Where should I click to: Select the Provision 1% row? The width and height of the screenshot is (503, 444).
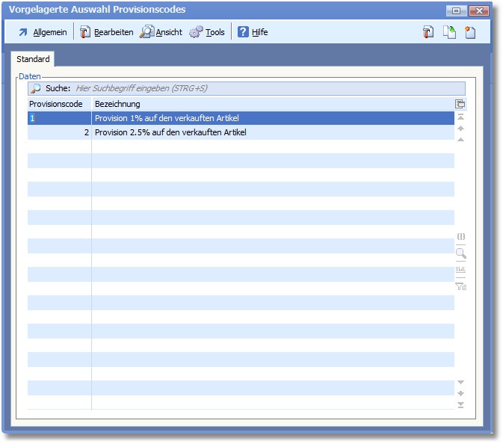[x=239, y=118]
